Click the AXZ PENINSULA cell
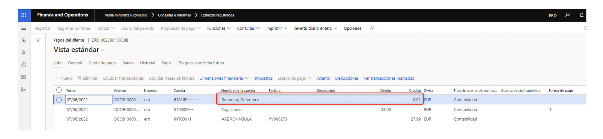The width and height of the screenshot is (603, 139). click(x=236, y=119)
